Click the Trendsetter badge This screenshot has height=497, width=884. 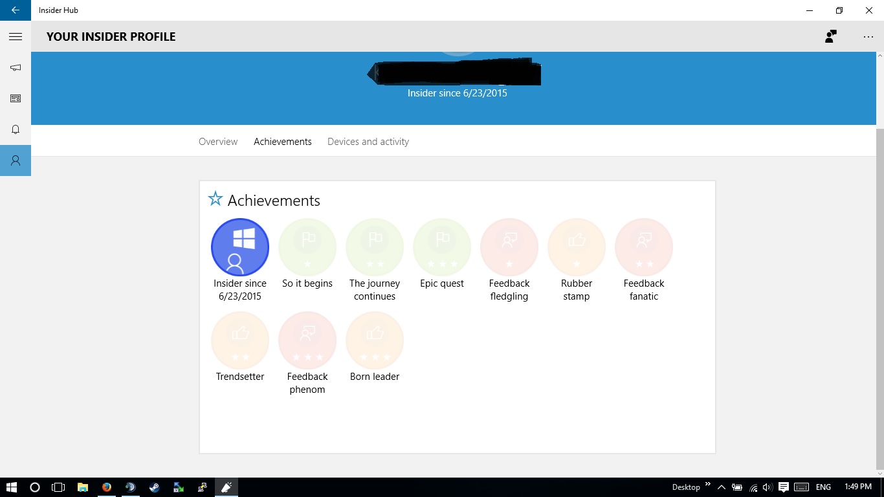(x=240, y=340)
